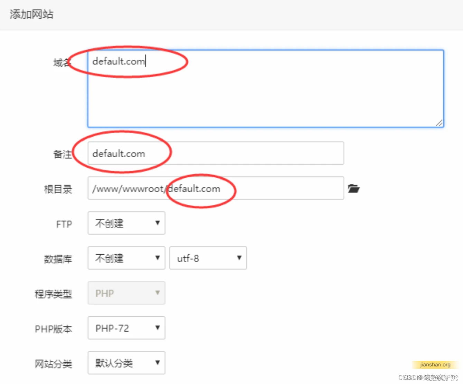
Task: Click the 域名 field label
Action: [62, 62]
